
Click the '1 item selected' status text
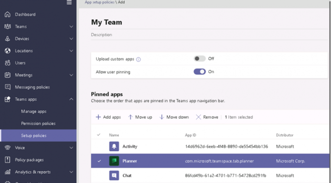tap(239, 117)
